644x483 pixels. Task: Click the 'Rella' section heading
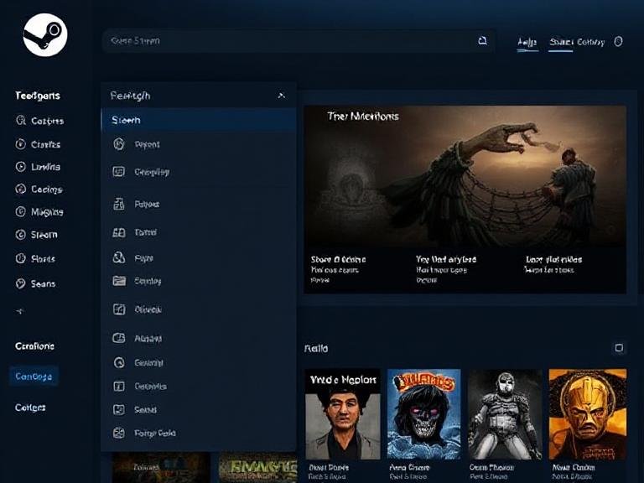pyautogui.click(x=316, y=349)
